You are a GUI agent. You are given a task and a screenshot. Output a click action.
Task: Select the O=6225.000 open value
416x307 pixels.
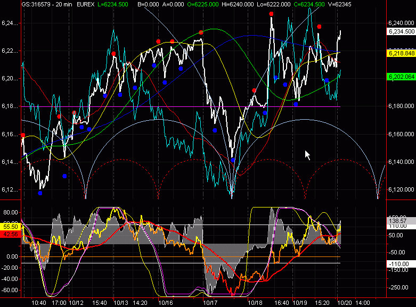point(203,4)
